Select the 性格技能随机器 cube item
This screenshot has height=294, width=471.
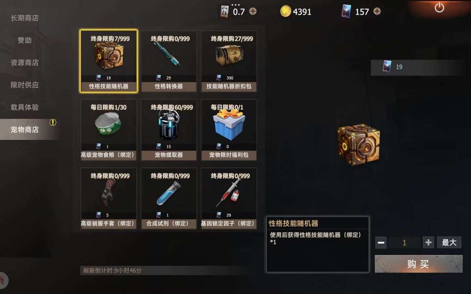(x=109, y=61)
